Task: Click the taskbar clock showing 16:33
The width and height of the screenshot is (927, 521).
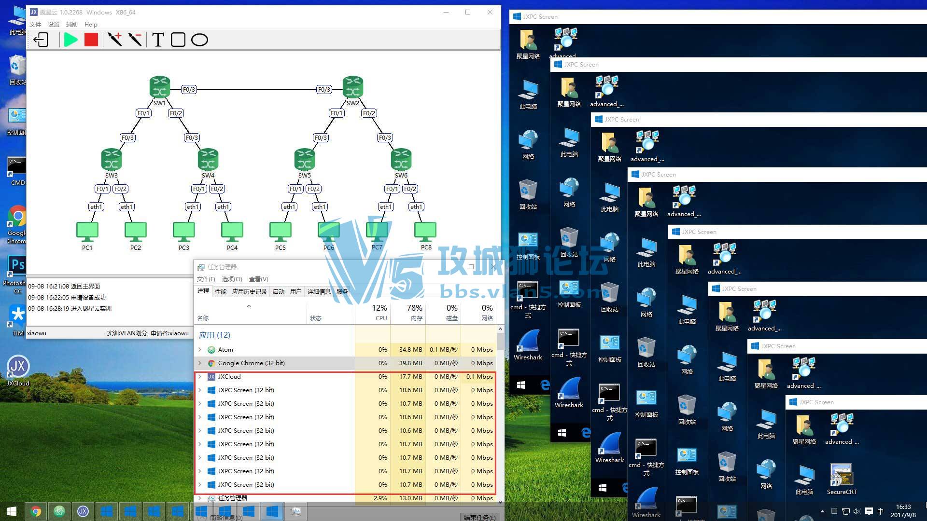Action: click(903, 511)
